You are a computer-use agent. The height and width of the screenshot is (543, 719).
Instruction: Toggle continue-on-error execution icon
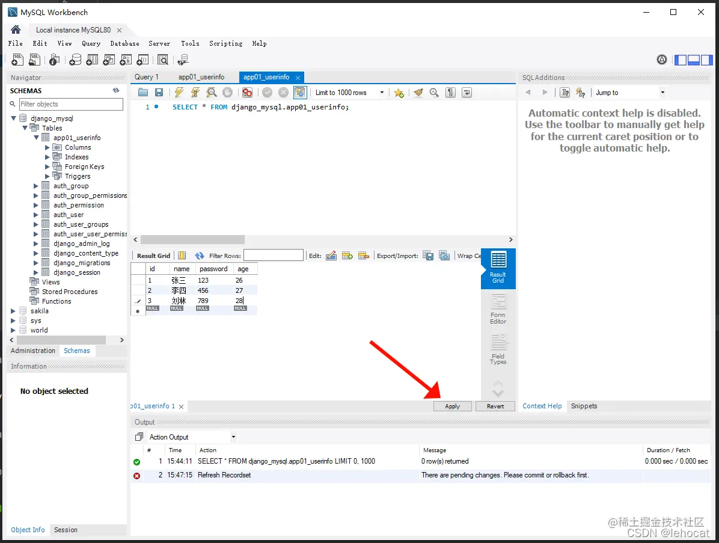[248, 93]
